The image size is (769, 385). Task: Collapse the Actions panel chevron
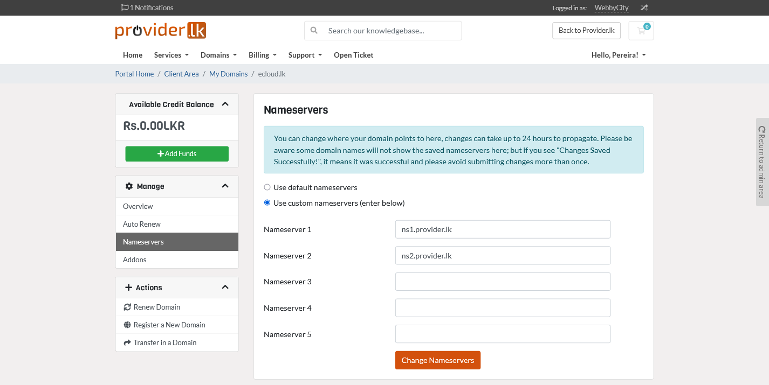tap(225, 288)
